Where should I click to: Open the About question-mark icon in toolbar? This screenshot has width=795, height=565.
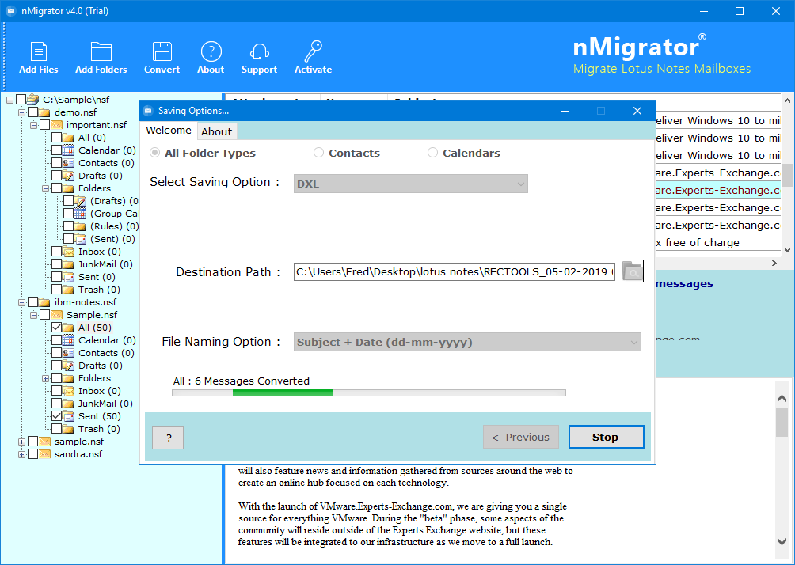point(211,51)
